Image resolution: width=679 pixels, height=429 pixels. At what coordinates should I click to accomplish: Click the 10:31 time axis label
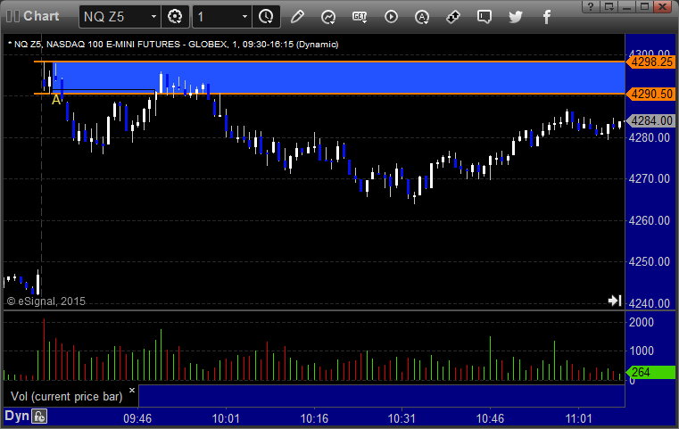point(402,418)
